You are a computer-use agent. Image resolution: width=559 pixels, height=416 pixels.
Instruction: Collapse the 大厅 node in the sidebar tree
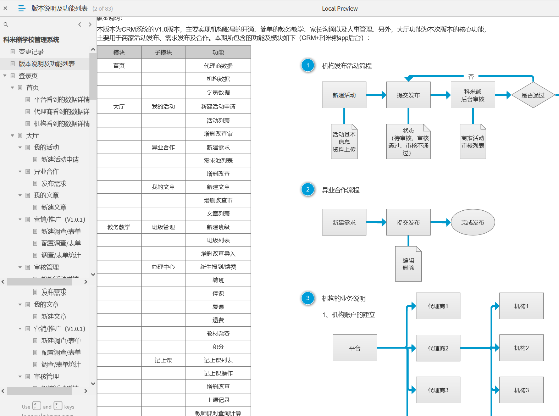click(12, 135)
